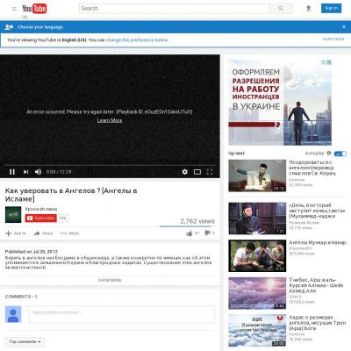
Task: Open player settings gear
Action: pos(185,172)
